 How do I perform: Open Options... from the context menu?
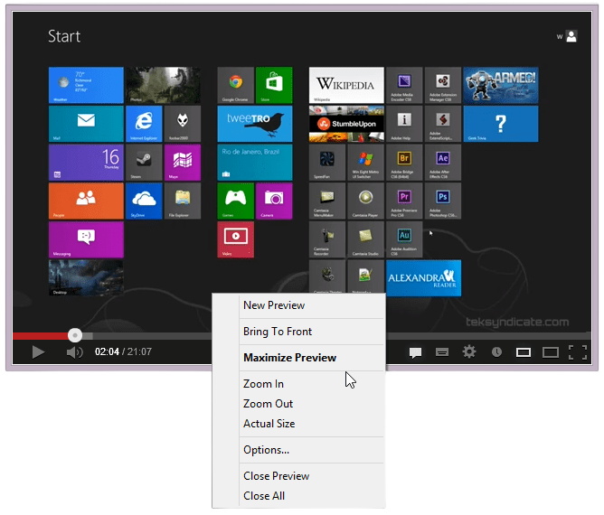(x=266, y=450)
